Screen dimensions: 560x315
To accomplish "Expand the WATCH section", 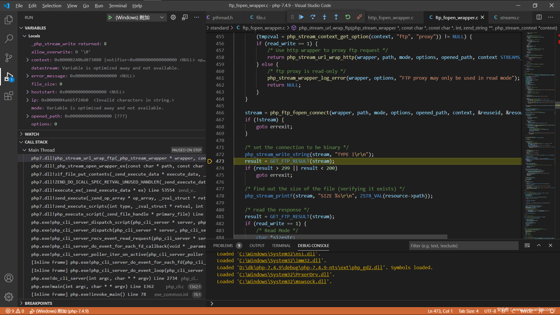I will coord(32,134).
